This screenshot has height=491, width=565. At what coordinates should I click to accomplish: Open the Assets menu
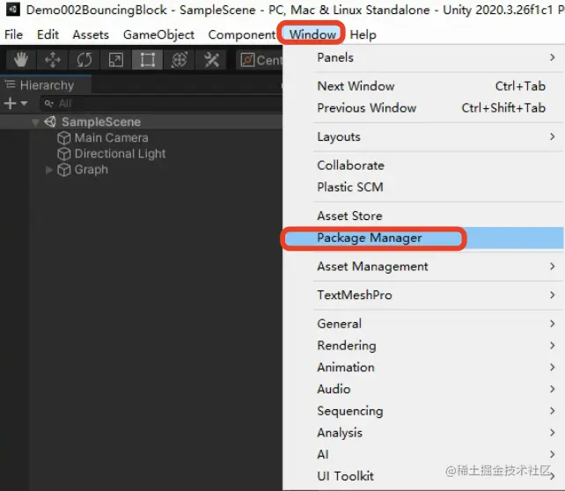(91, 34)
